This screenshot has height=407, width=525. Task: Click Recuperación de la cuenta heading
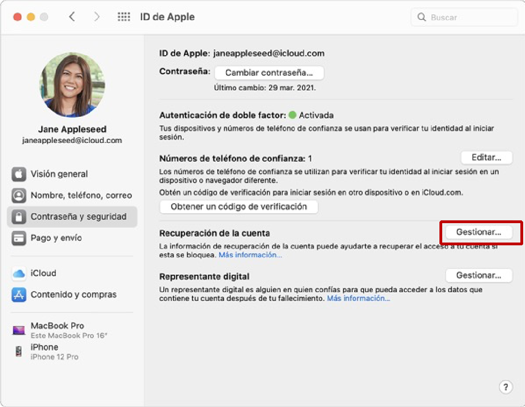tap(215, 233)
